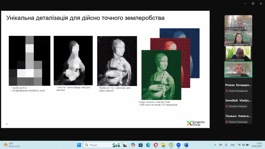Select Dmytro Bovkun's video thumbnail
265x149 pixels.
click(x=238, y=23)
